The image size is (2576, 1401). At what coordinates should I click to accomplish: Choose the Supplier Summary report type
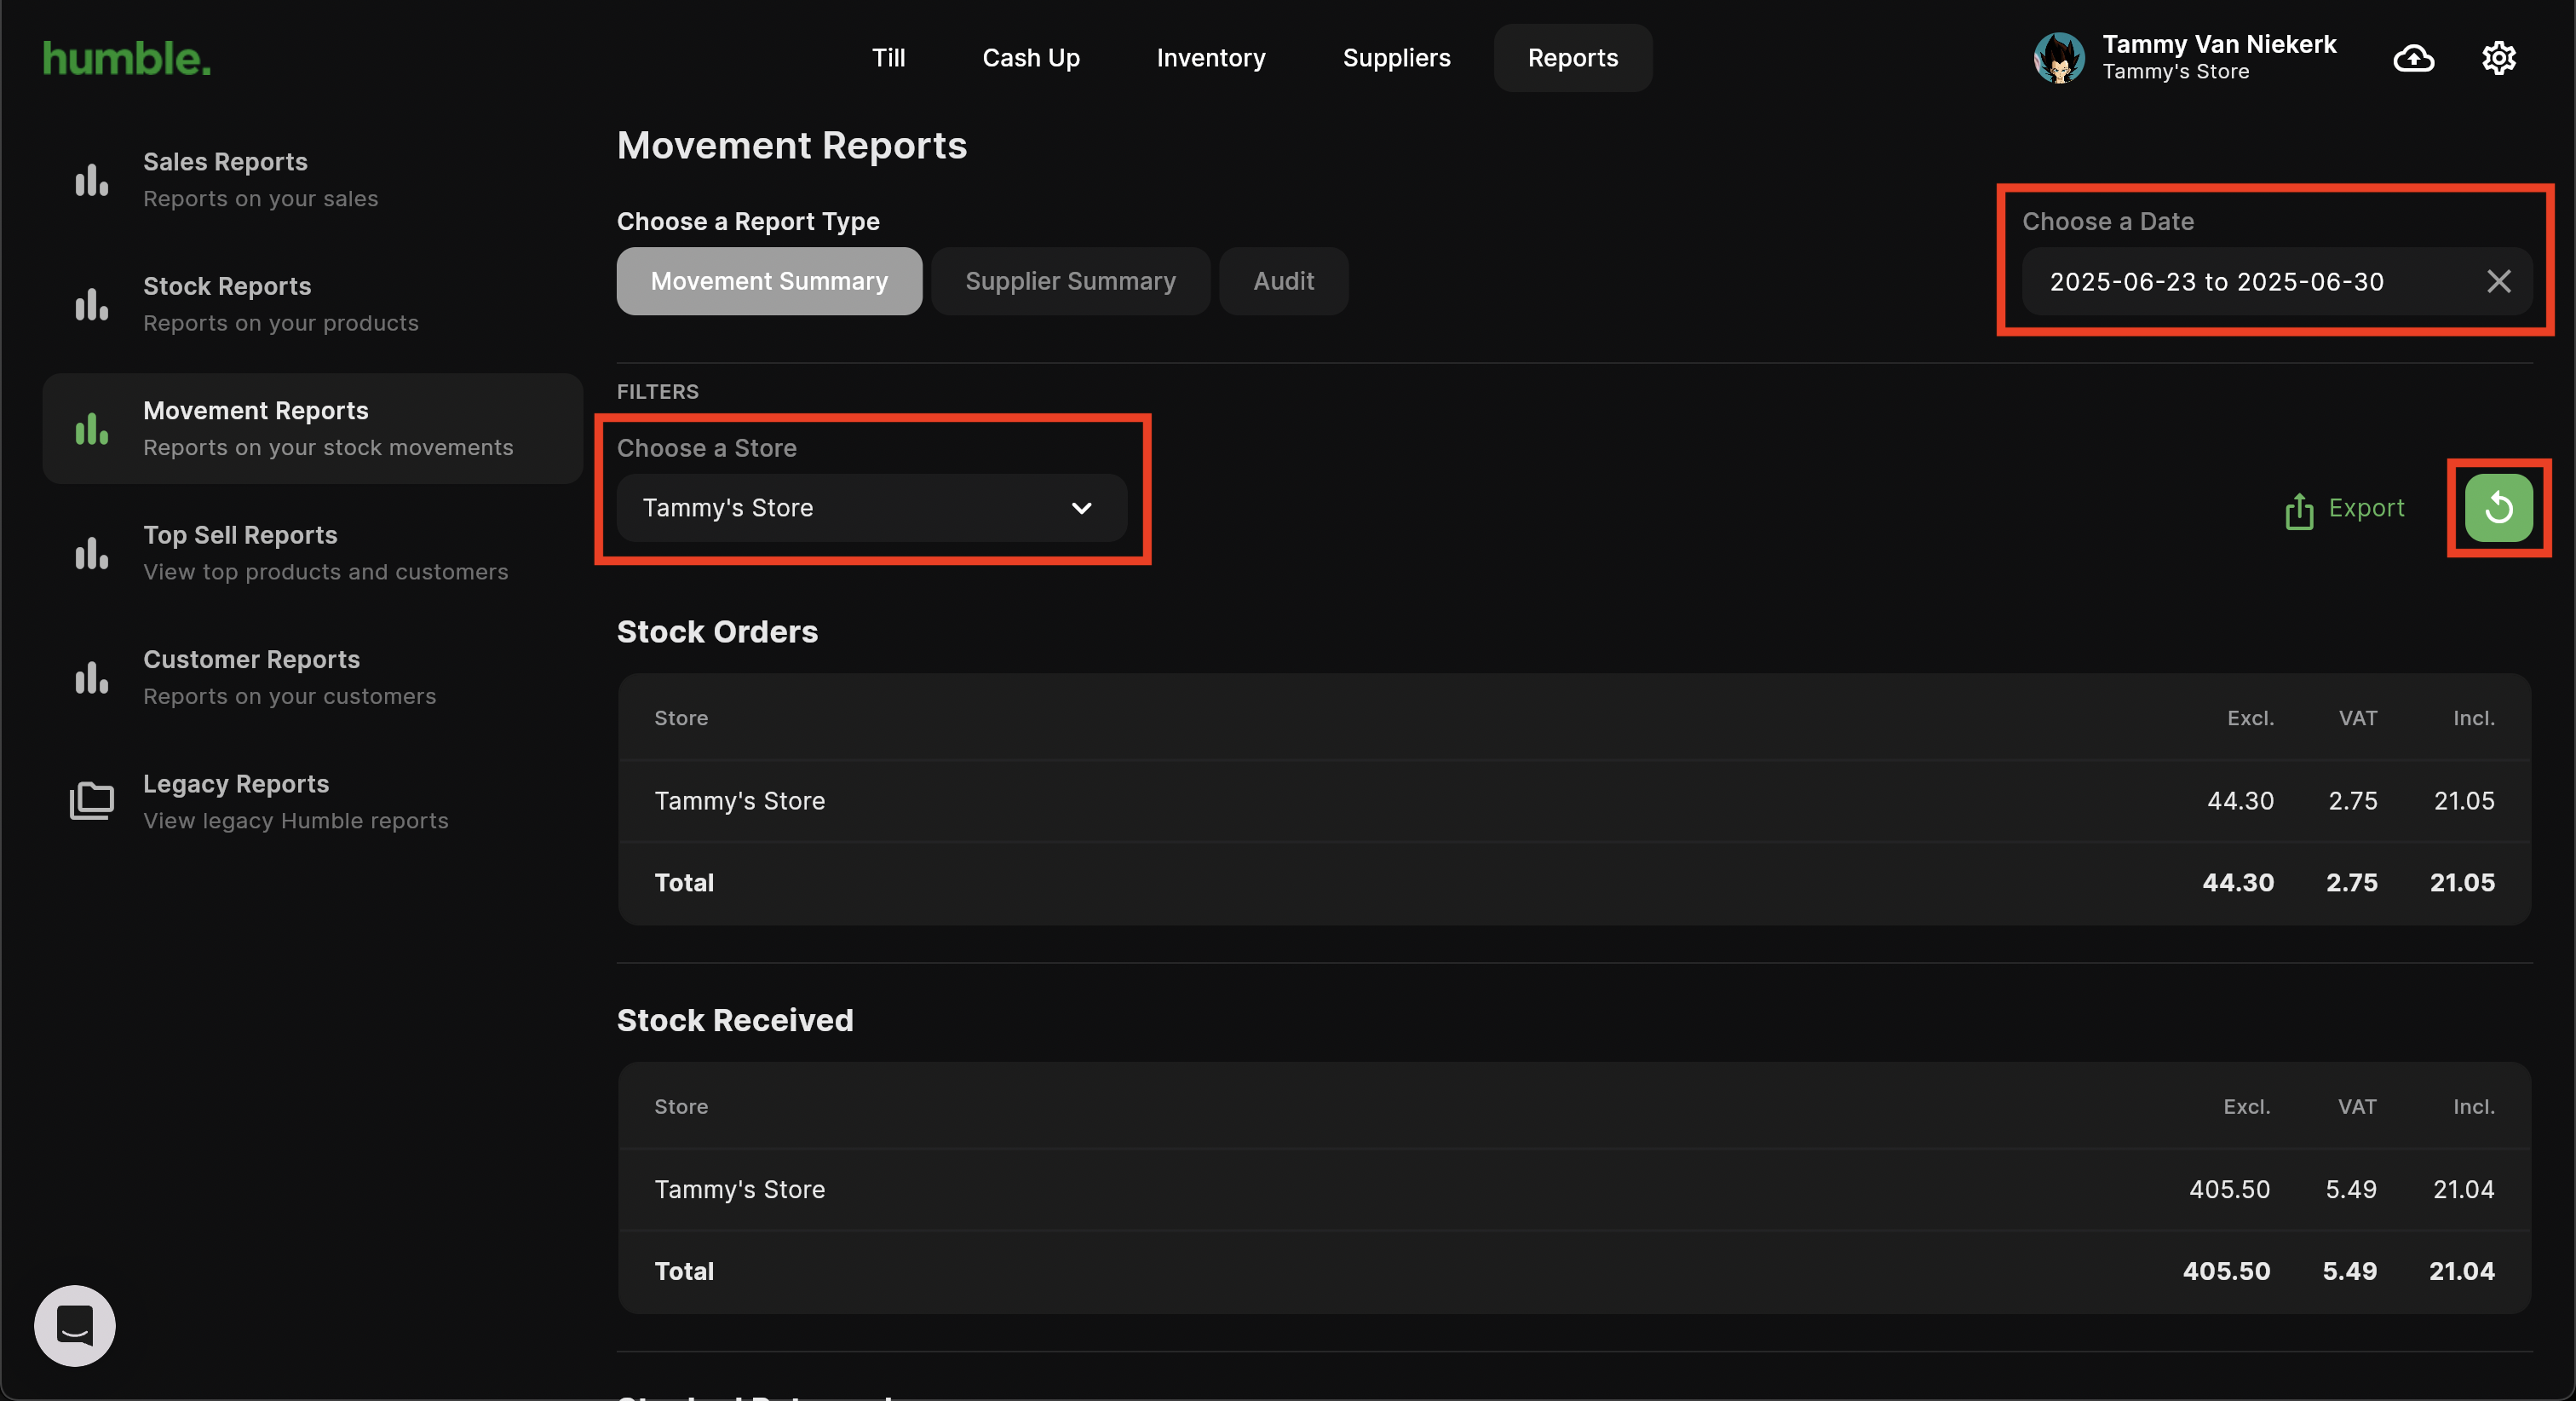pos(1070,282)
